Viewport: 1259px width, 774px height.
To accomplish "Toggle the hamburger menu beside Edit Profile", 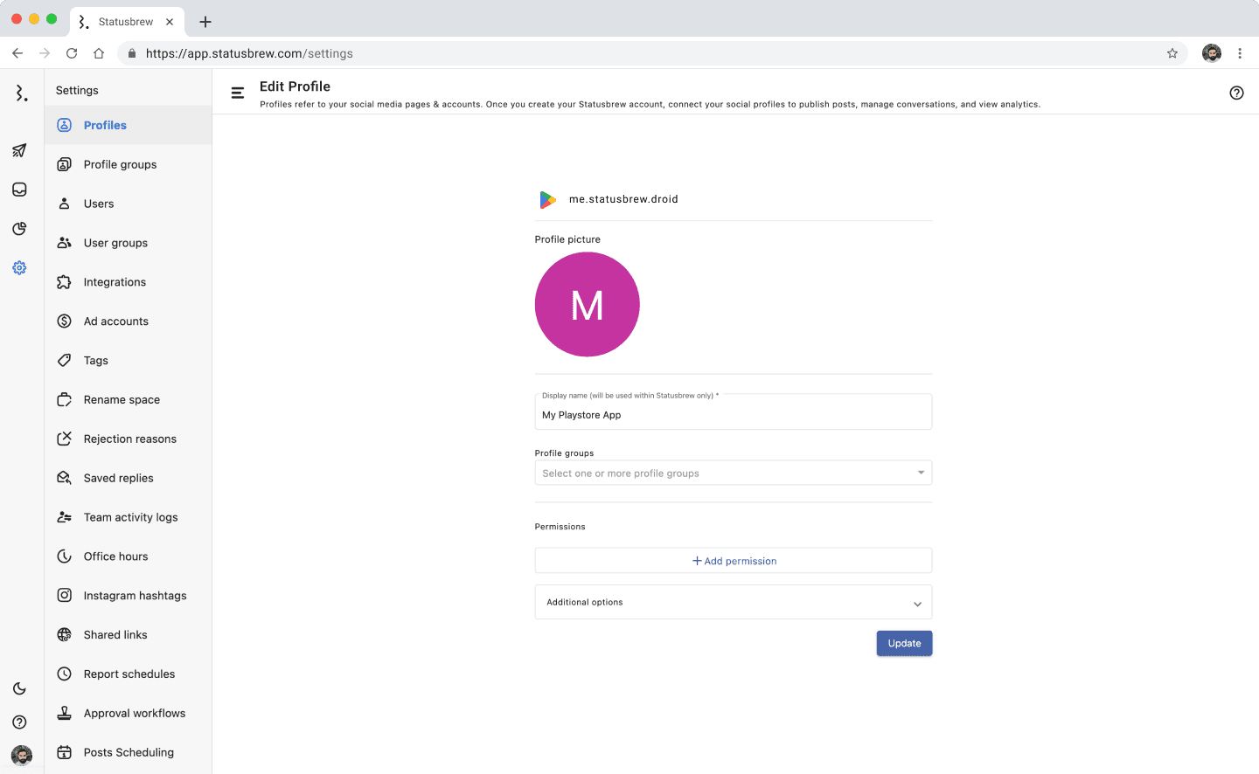I will tap(237, 93).
